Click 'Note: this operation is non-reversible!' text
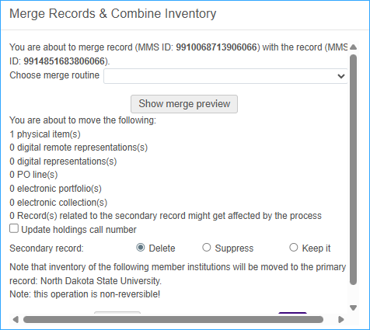Viewport: 370px width, 330px height. (85, 294)
